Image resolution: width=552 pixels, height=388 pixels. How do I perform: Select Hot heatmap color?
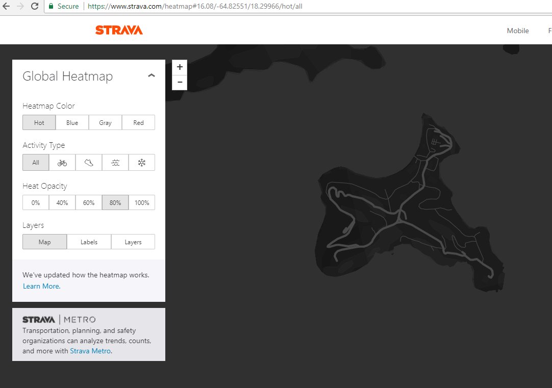39,122
